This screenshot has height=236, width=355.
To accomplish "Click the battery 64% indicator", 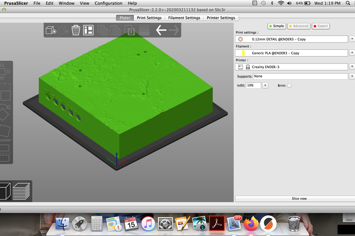I will tap(303, 3).
